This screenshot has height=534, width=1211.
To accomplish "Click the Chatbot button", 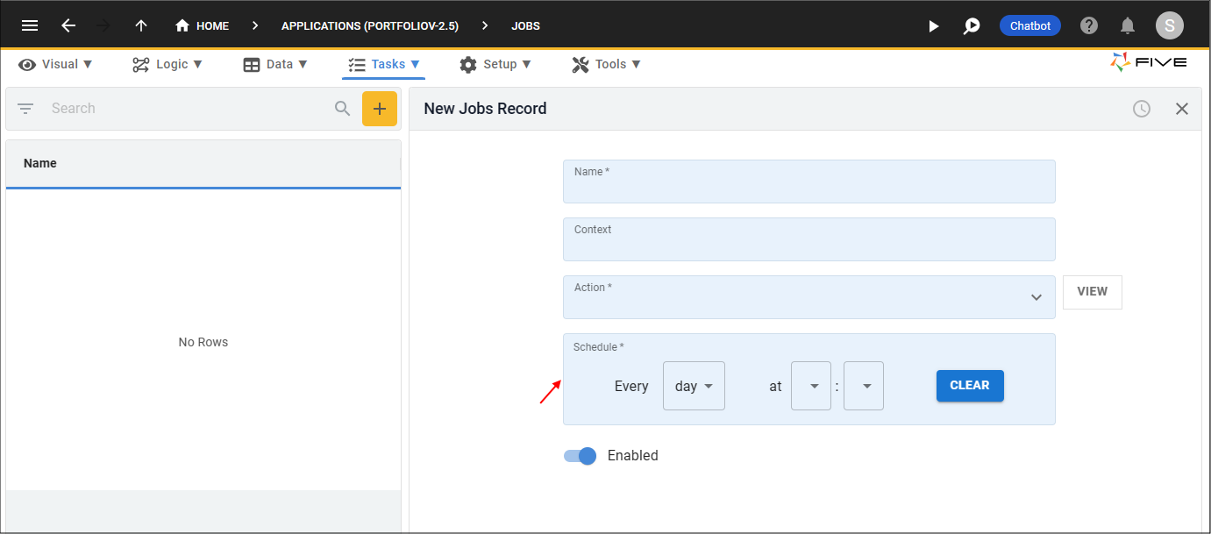I will pyautogui.click(x=1030, y=25).
